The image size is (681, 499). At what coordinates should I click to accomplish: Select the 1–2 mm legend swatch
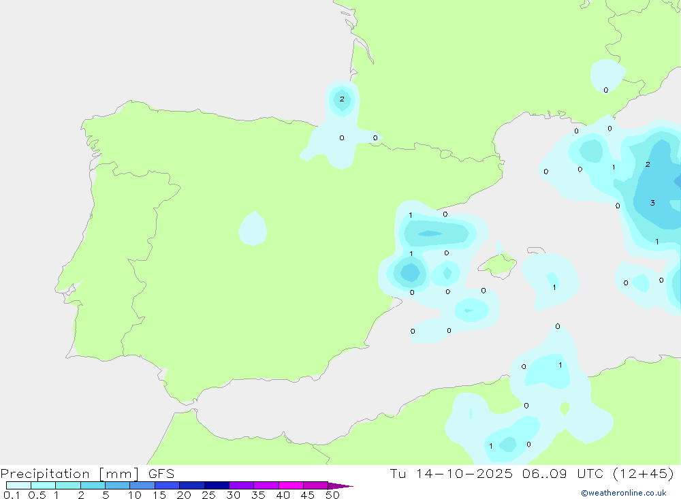(68, 485)
